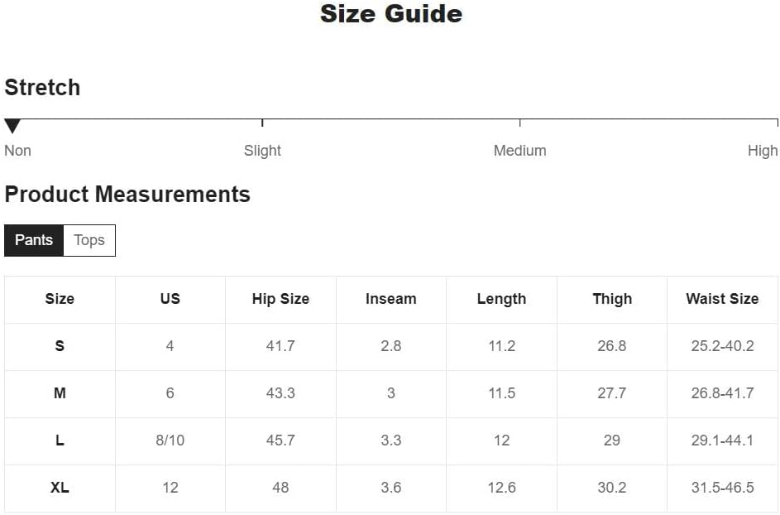Click the US column header
Screen dimensions: 780x515
pyautogui.click(x=170, y=300)
